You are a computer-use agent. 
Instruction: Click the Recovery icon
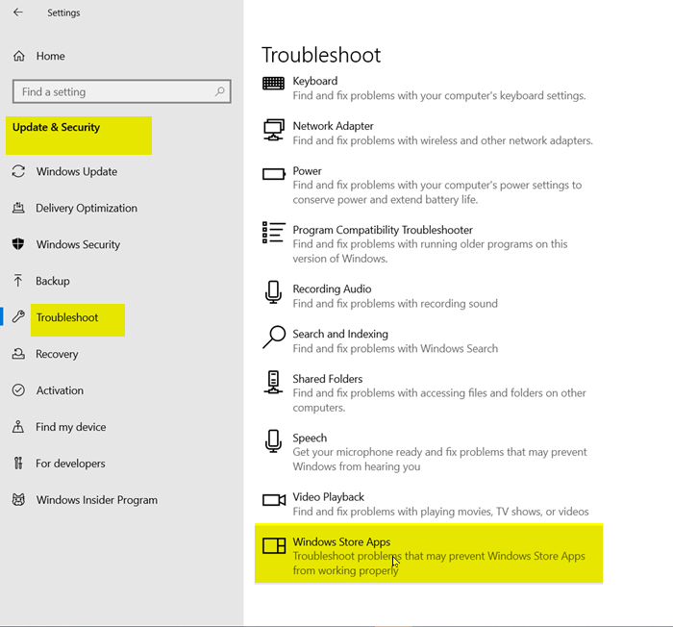click(18, 354)
